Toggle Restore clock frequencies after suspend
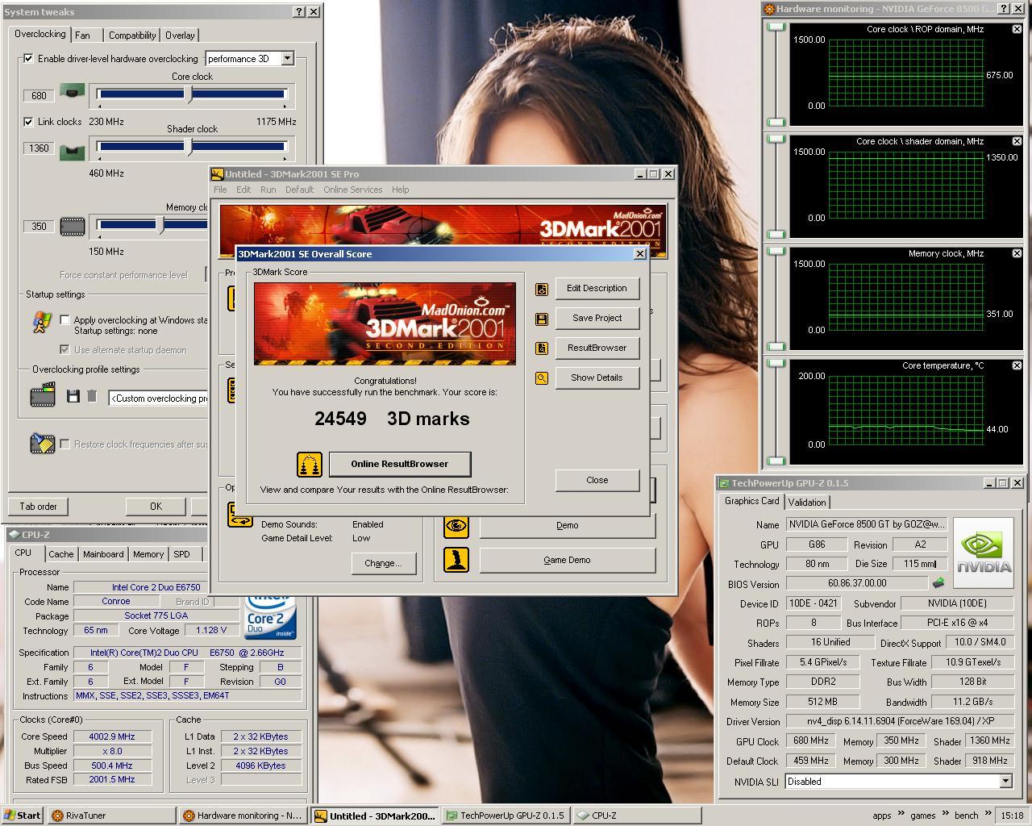 click(65, 444)
